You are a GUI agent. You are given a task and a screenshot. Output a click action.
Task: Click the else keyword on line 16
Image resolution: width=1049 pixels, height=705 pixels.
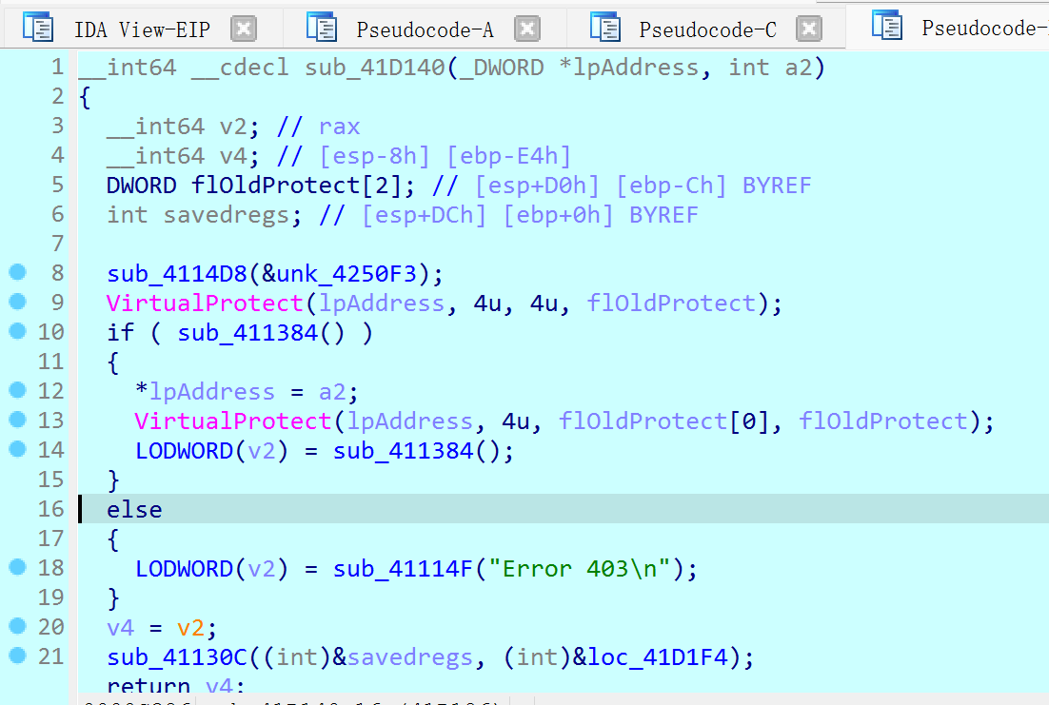click(x=134, y=510)
